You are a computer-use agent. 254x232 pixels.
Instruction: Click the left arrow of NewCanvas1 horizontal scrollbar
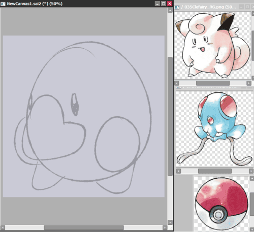tap(3, 227)
